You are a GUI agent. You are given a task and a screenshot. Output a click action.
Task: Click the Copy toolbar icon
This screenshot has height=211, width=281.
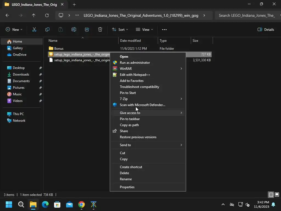47,30
